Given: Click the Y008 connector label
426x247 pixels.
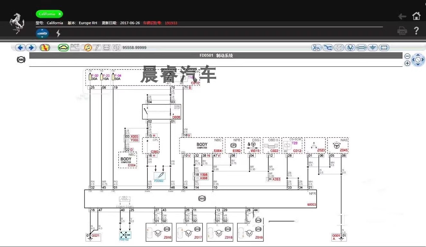Looking at the screenshot, I should pos(204,174).
